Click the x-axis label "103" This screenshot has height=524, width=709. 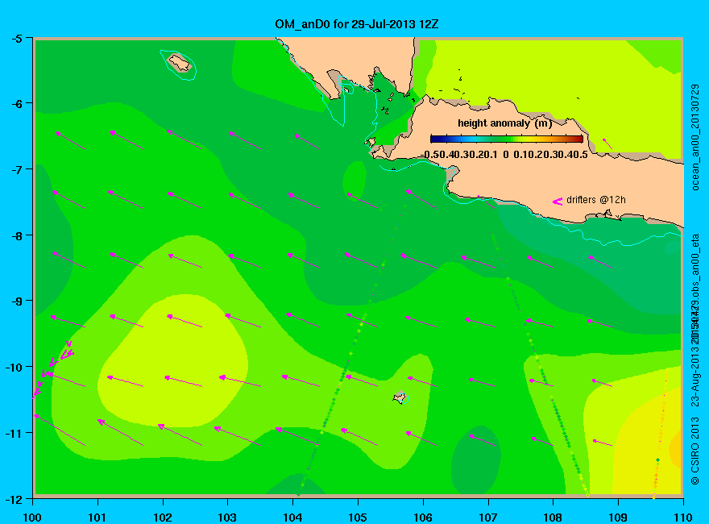point(227,518)
